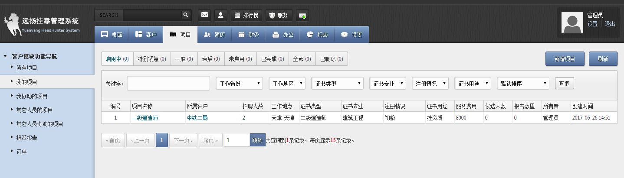Open the 财务 tab
Image resolution: width=624 pixels, height=178 pixels.
249,35
